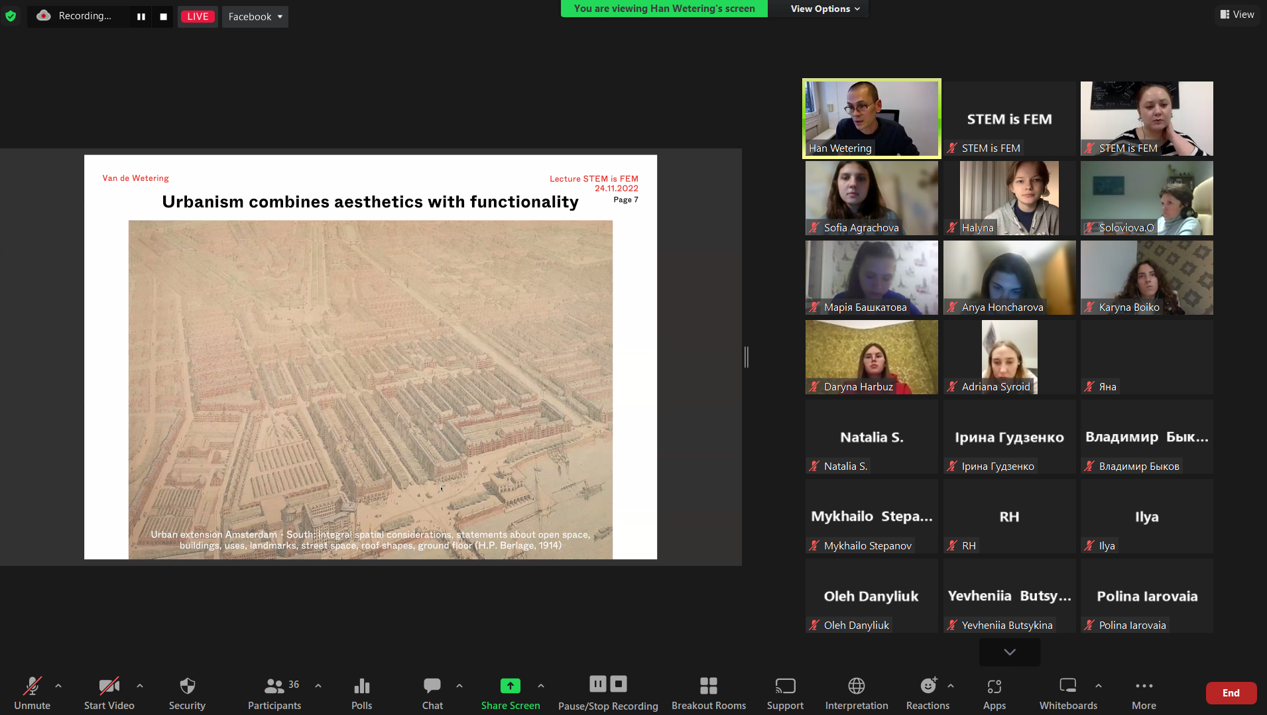Viewport: 1267px width, 715px height.
Task: Click the Support icon
Action: (785, 685)
